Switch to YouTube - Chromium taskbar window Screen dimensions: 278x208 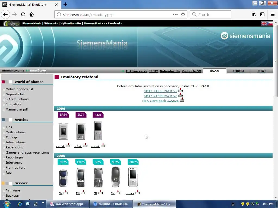pyautogui.click(x=111, y=204)
